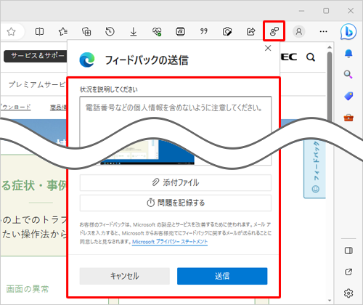Open Shopping tag in sidebar

348,96
